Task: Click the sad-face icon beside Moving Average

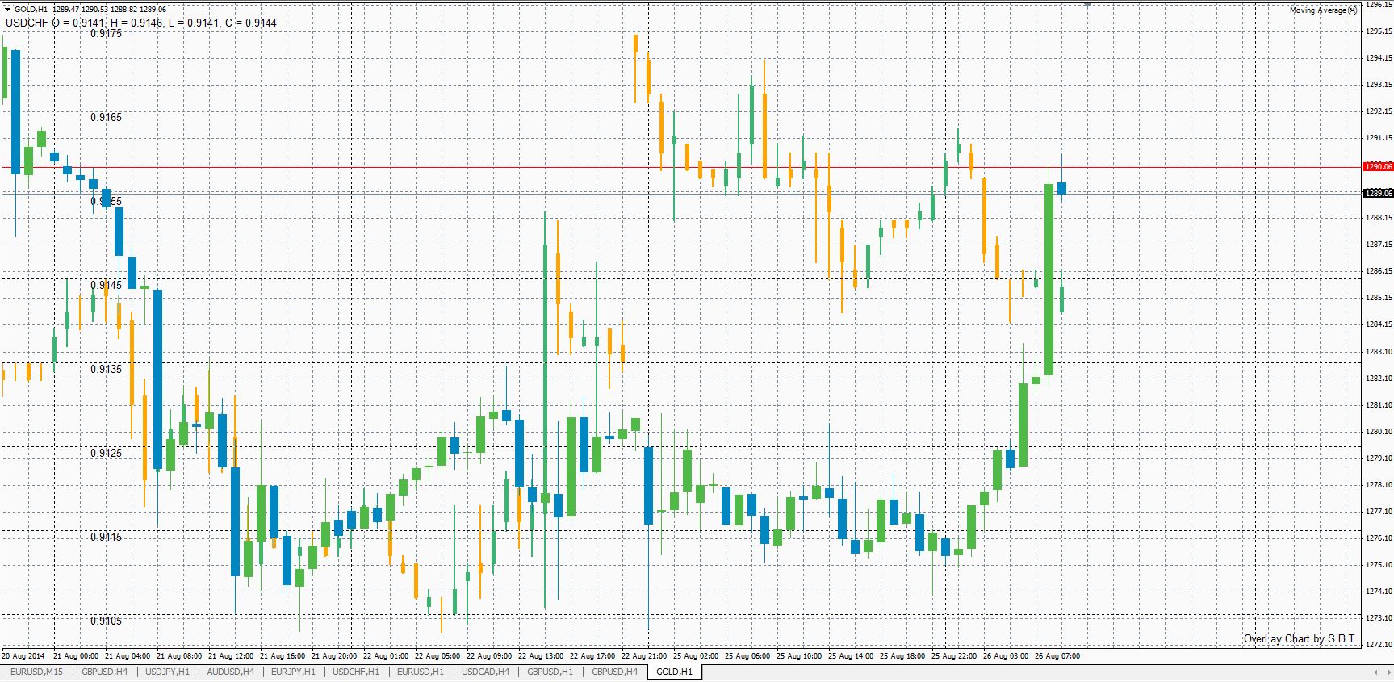Action: tap(1353, 10)
